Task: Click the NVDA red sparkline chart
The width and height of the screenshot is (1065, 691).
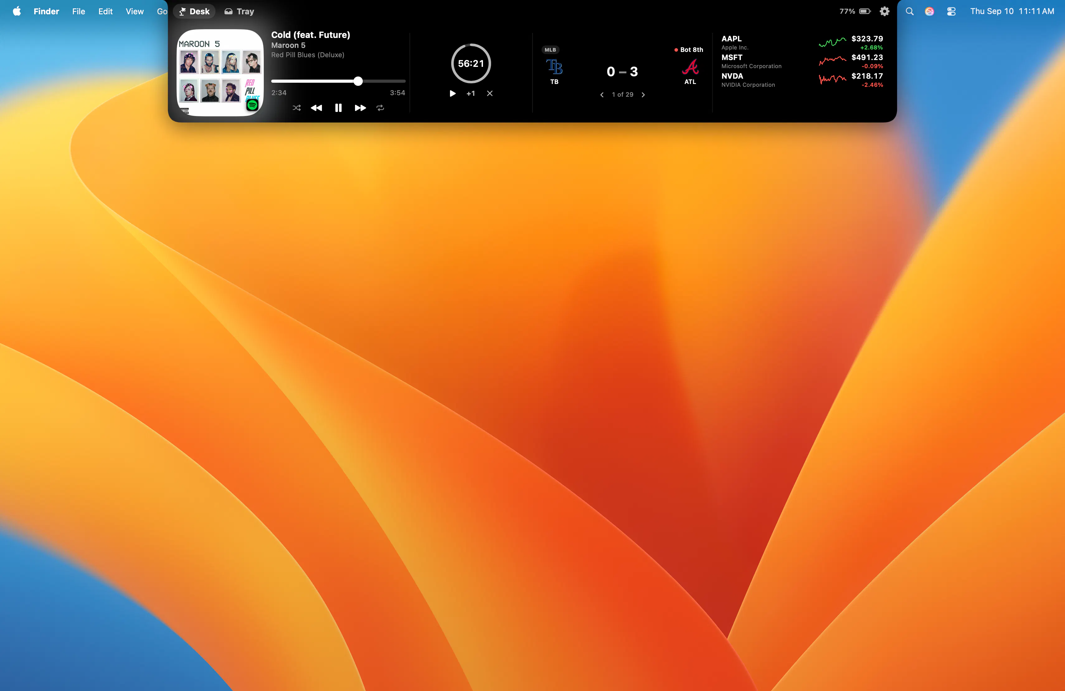Action: coord(832,80)
